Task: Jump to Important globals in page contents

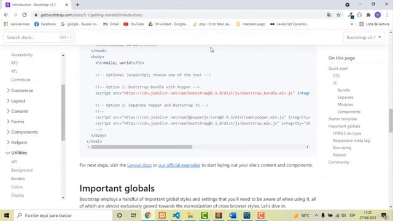Action: tap(344, 126)
